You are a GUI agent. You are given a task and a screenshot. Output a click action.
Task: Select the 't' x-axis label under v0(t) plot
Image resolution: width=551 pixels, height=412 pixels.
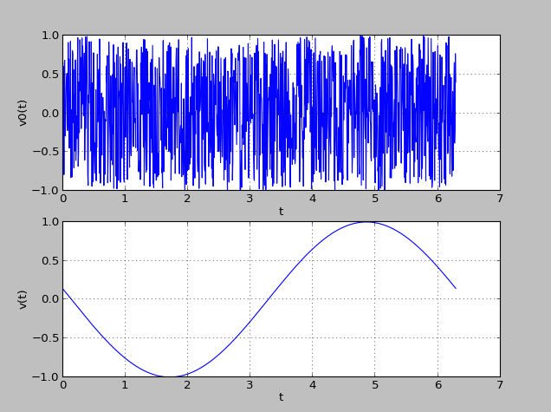281,211
